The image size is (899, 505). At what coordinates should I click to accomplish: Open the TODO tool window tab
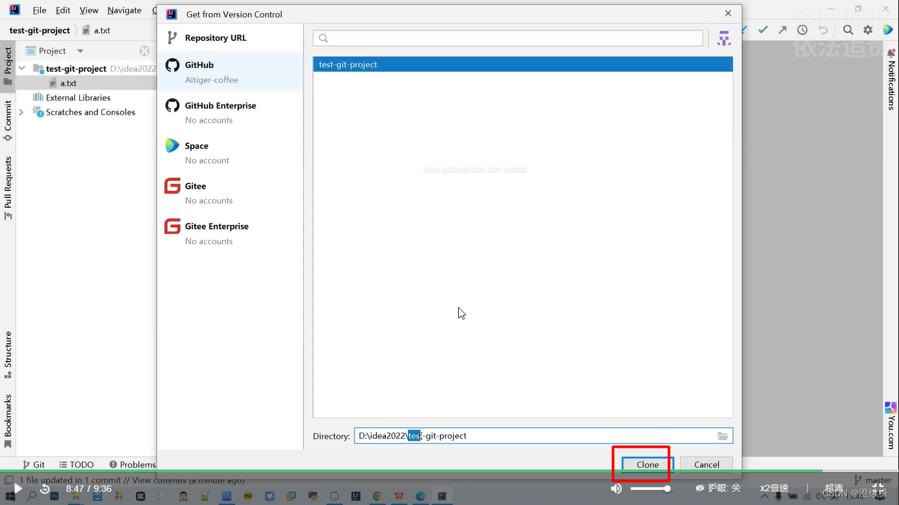pos(76,464)
